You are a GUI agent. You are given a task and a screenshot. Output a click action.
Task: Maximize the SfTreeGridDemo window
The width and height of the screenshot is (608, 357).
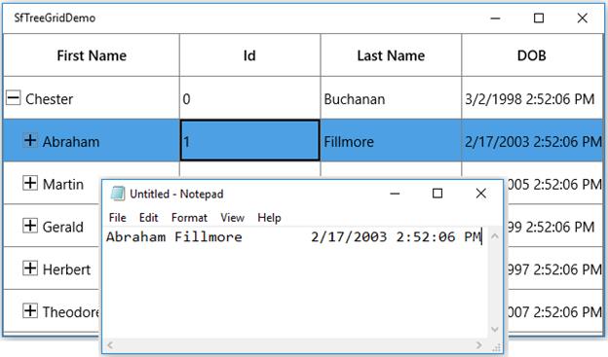tap(539, 18)
